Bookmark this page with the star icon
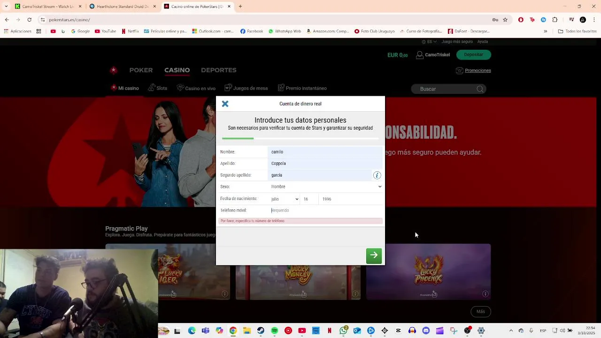601x338 pixels. (505, 20)
